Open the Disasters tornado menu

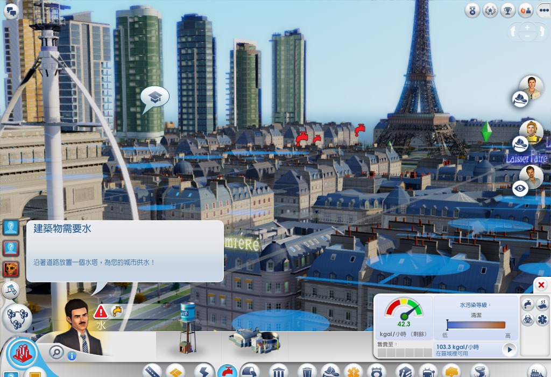click(480, 371)
